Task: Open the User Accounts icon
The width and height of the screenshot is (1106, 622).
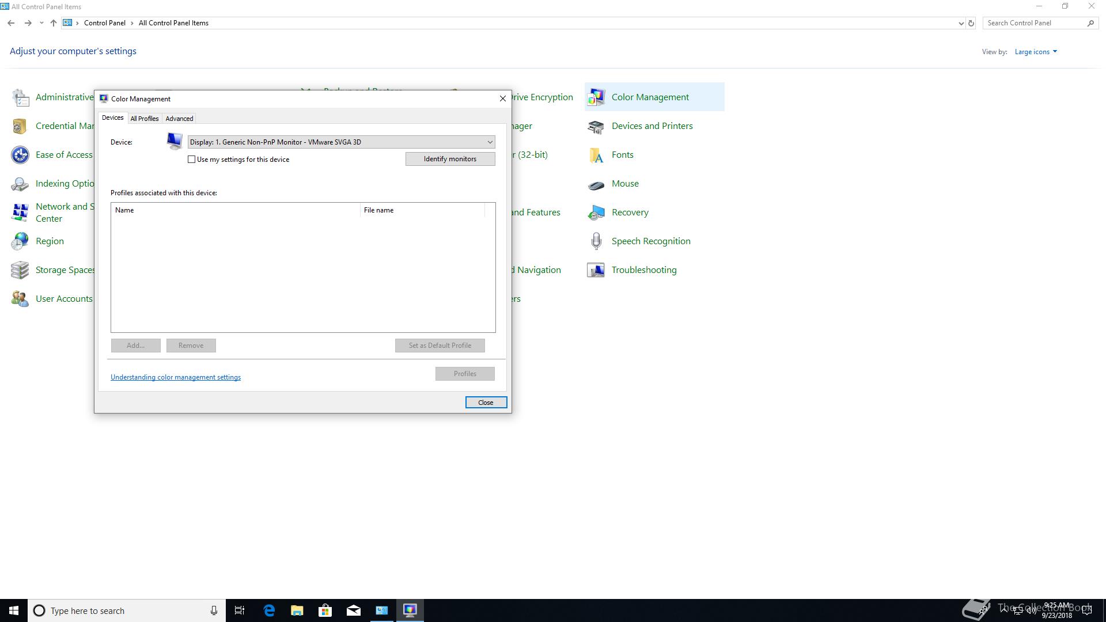Action: point(20,299)
